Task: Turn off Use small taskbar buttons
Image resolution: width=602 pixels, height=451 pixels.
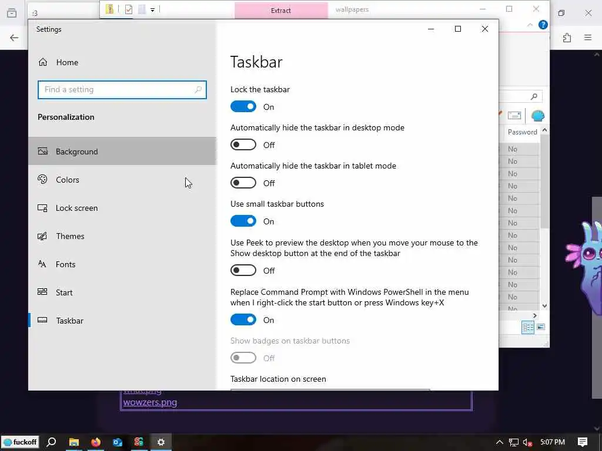Action: (x=243, y=221)
